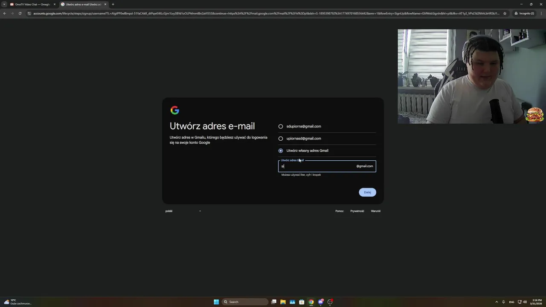The width and height of the screenshot is (546, 307).
Task: Open the OBS Studio taskbar icon
Action: point(330,302)
